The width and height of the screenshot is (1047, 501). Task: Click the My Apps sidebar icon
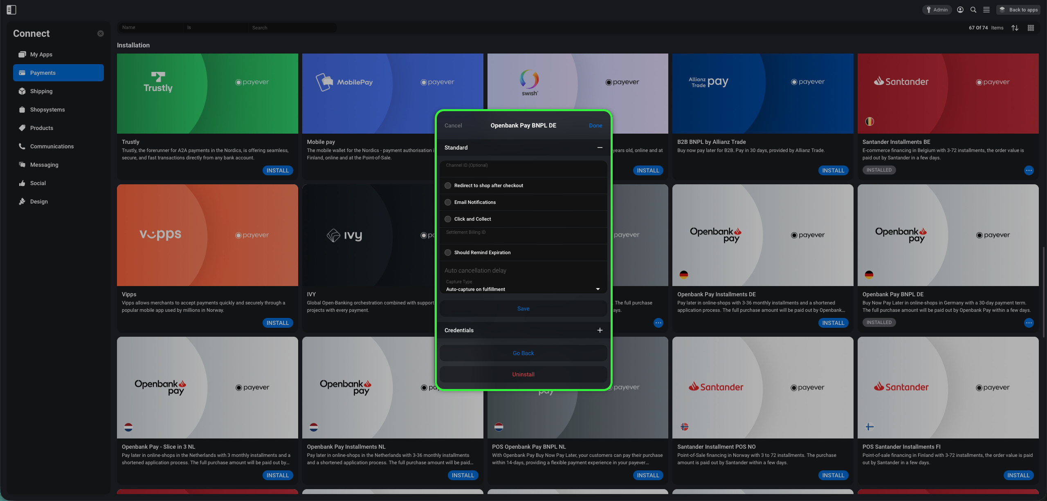click(22, 54)
